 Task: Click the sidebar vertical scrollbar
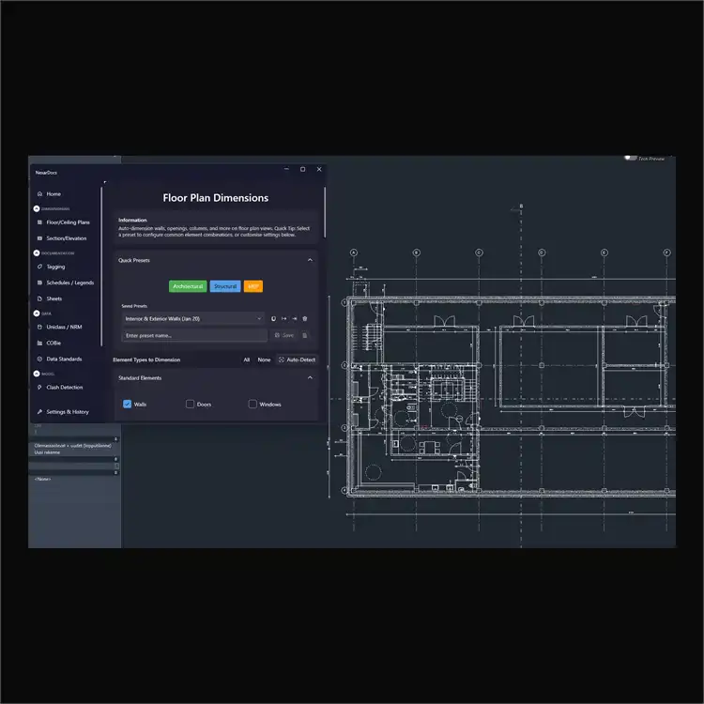click(x=101, y=267)
